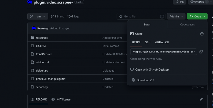
Task: Open 'Updated' commit message for previous_changelogs.txt
Action: pos(108,79)
